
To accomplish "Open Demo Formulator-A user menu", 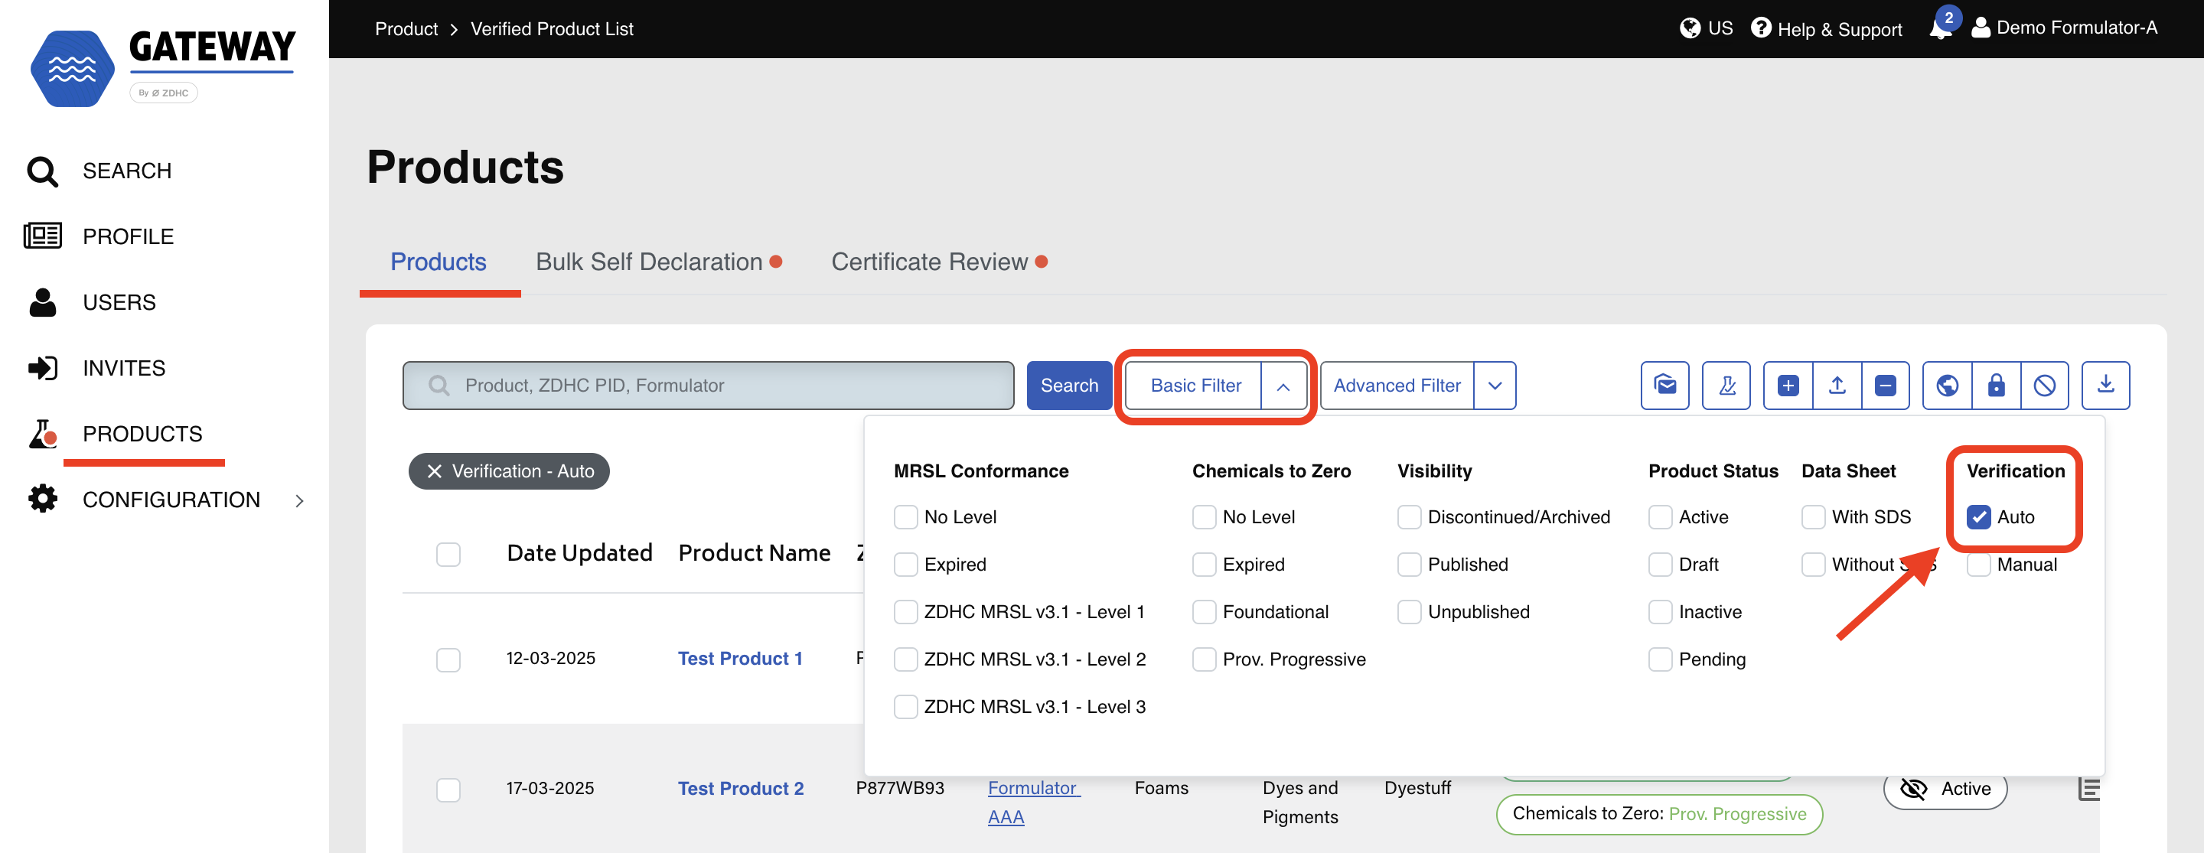I will (2064, 28).
